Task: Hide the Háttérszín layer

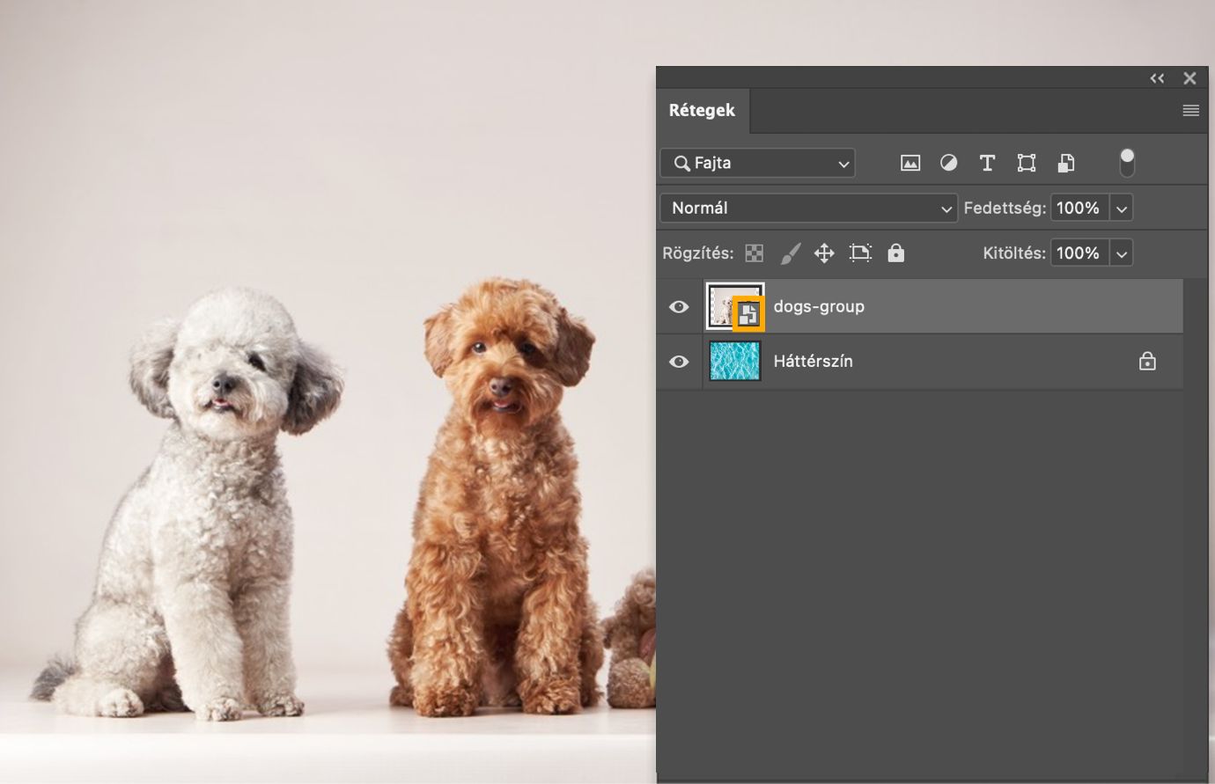Action: tap(679, 362)
